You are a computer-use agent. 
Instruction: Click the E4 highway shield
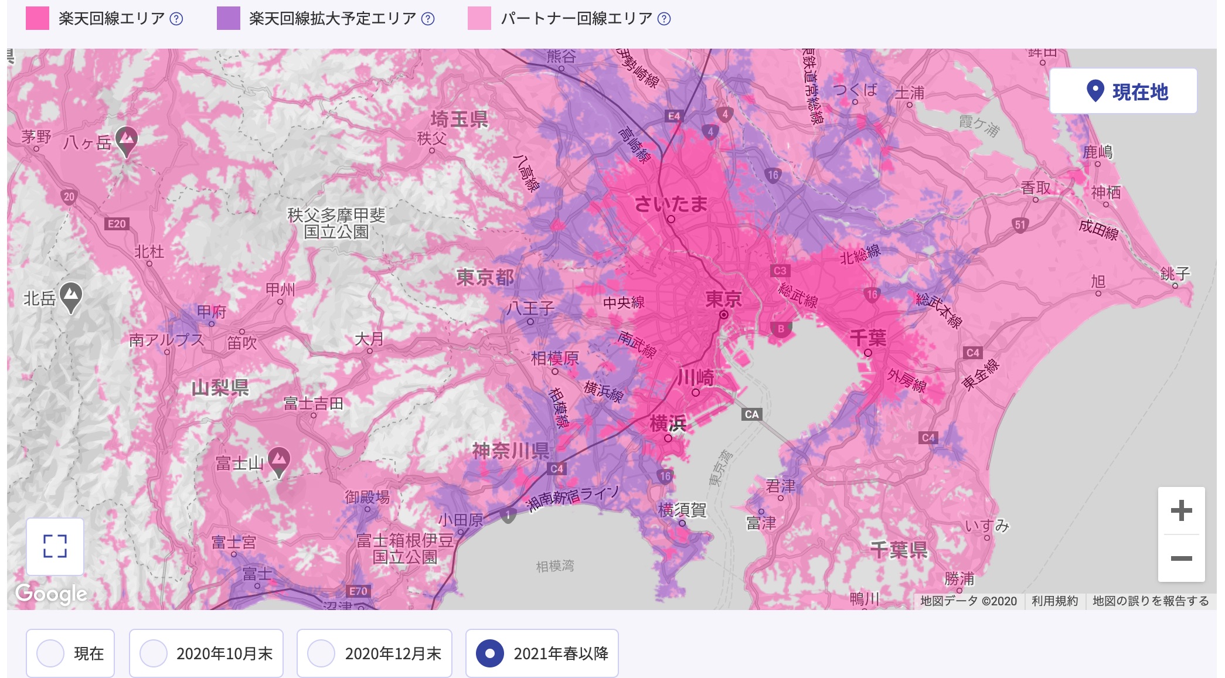pyautogui.click(x=674, y=116)
